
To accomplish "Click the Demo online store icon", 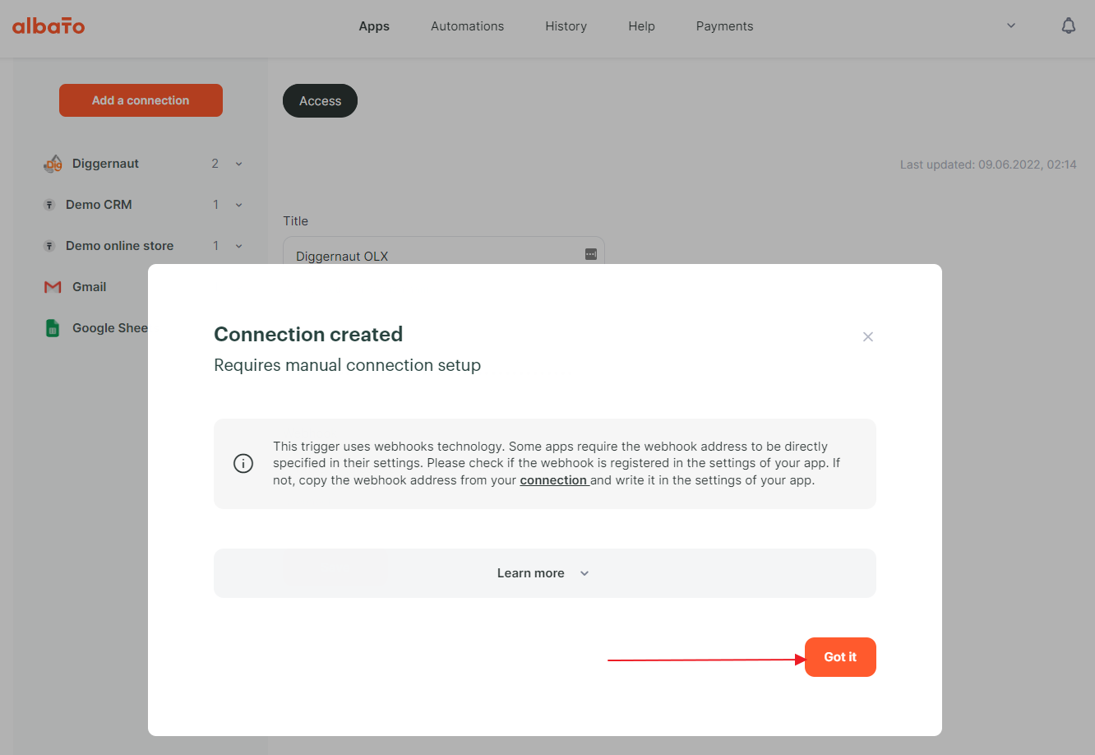I will click(49, 246).
